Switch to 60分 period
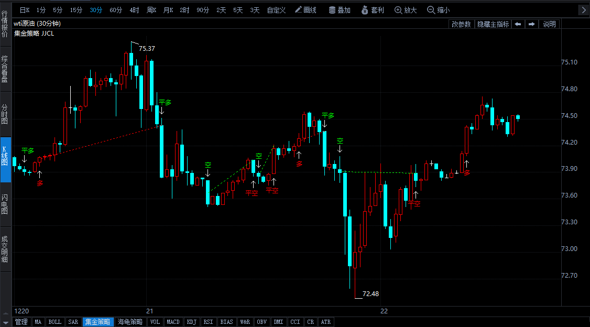 click(116, 10)
